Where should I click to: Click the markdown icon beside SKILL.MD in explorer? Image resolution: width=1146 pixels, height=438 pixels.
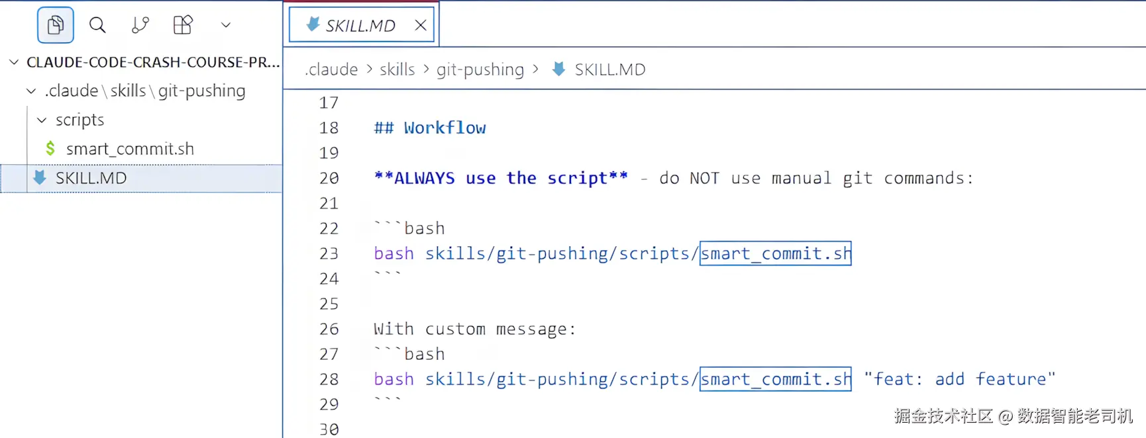coord(40,177)
